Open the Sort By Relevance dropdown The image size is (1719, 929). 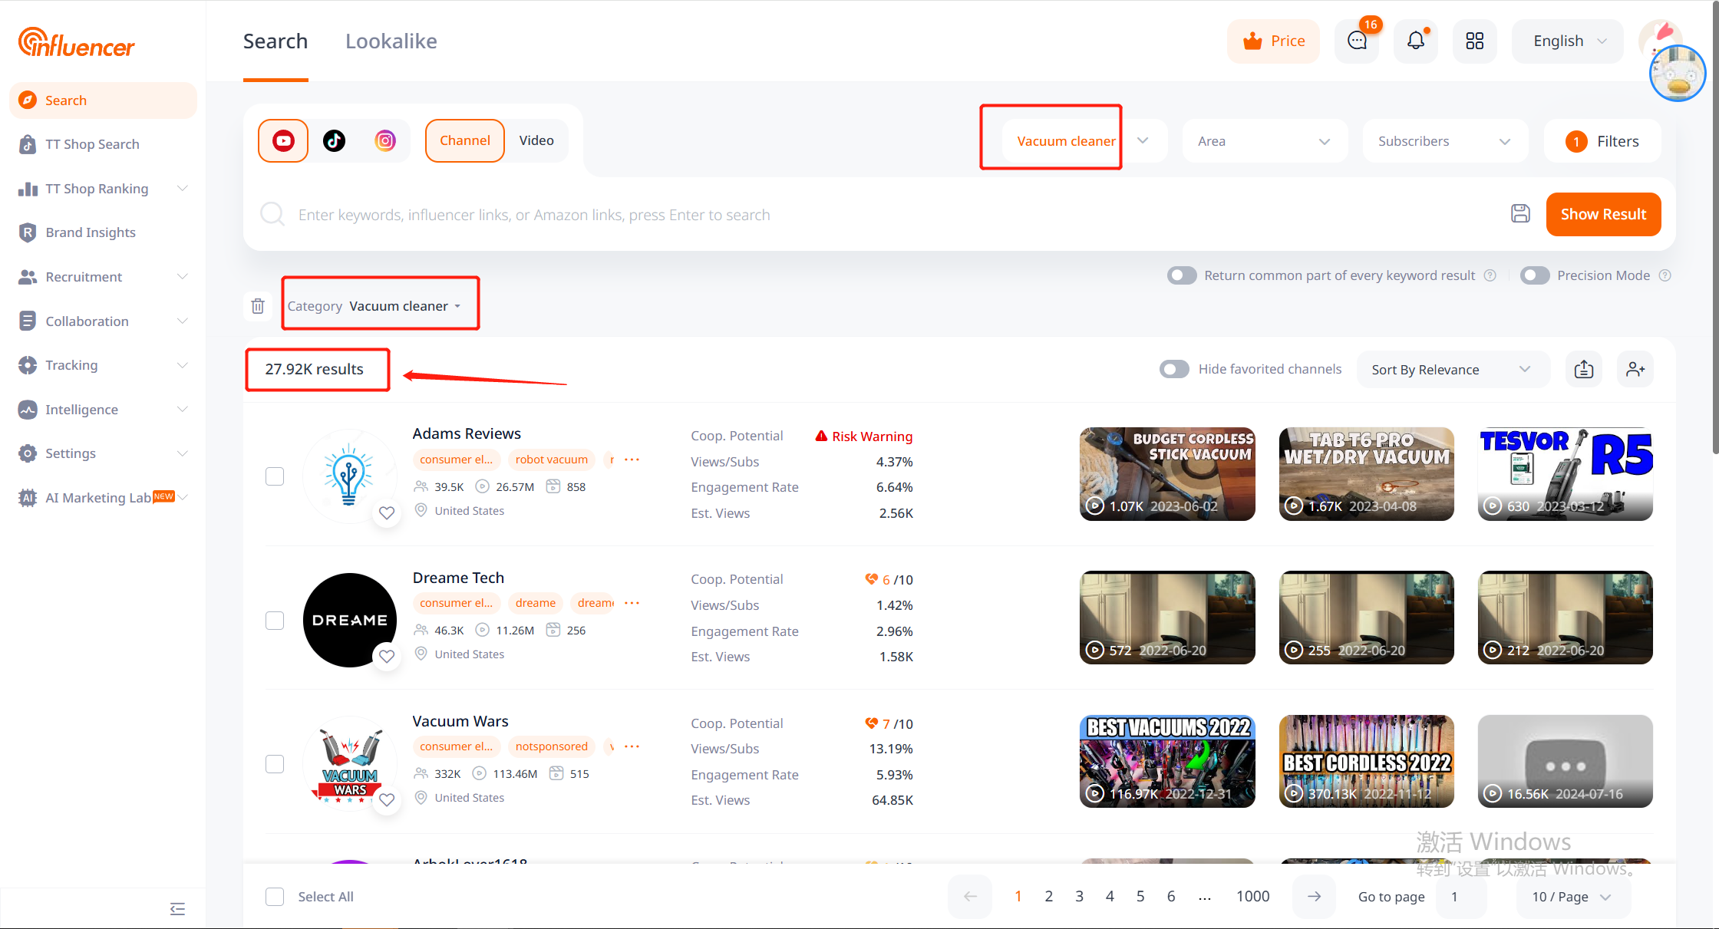click(1450, 370)
